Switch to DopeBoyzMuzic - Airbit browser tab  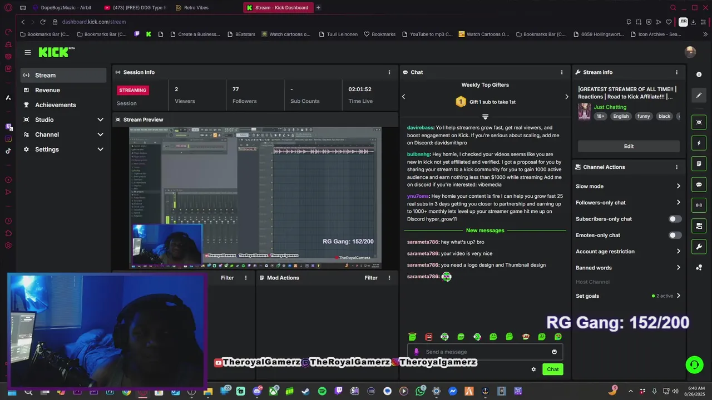coord(62,8)
